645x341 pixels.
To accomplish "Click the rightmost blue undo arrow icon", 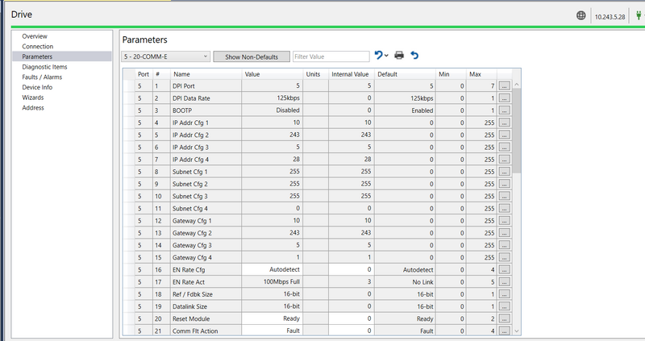I will (x=414, y=56).
